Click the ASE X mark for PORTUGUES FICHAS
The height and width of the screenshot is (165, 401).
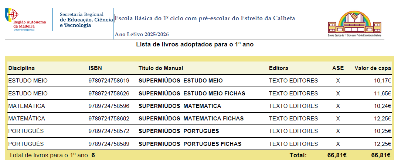[x=338, y=144]
